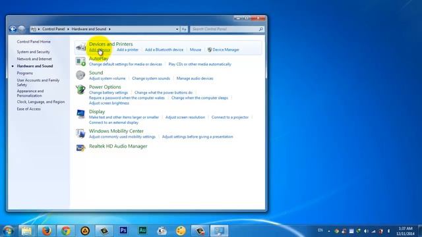Switch to the Control Panel taskbar button
The image size is (422, 237).
(219, 231)
